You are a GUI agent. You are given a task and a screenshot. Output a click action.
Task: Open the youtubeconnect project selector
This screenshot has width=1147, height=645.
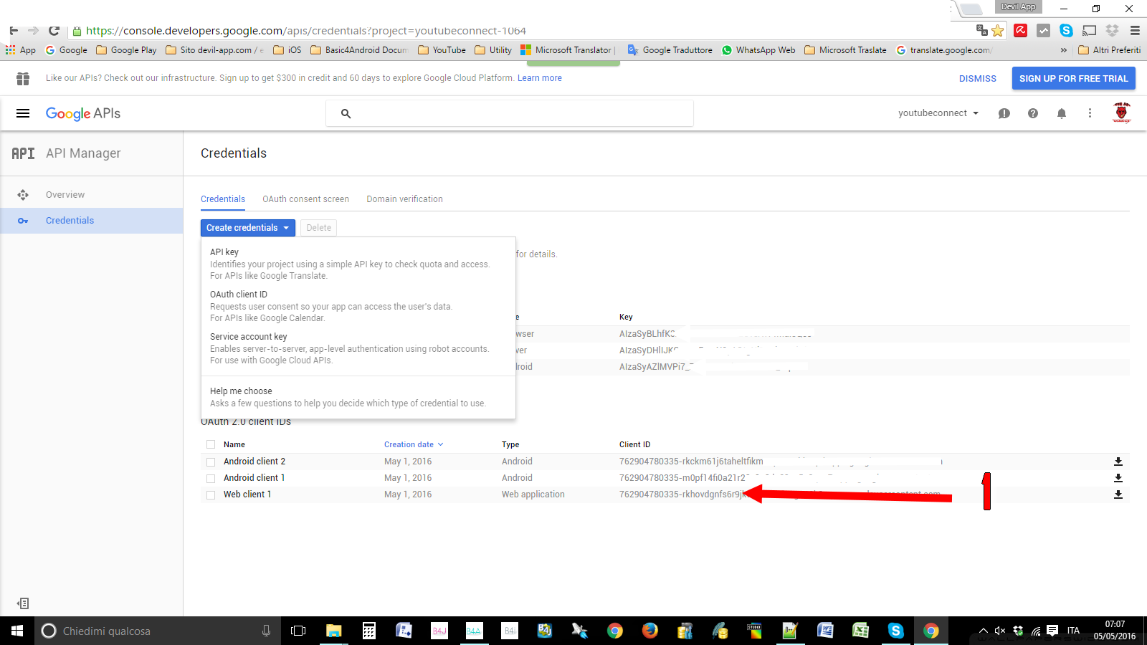click(938, 113)
